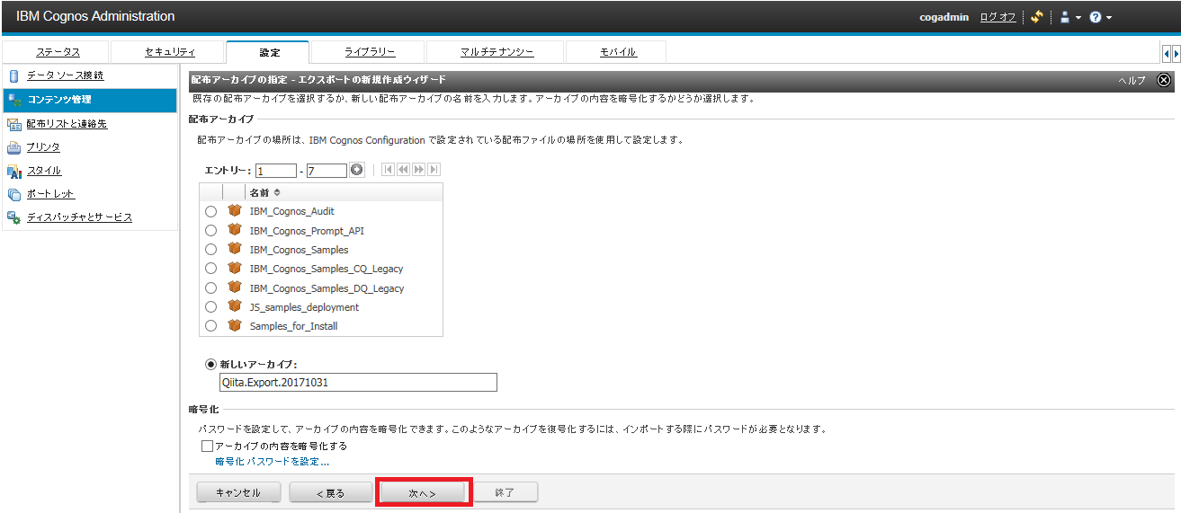Select the Samples_for_Install radio button

tap(210, 326)
